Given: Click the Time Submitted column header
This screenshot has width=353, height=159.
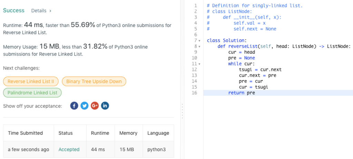Looking at the screenshot, I should click(25, 133).
